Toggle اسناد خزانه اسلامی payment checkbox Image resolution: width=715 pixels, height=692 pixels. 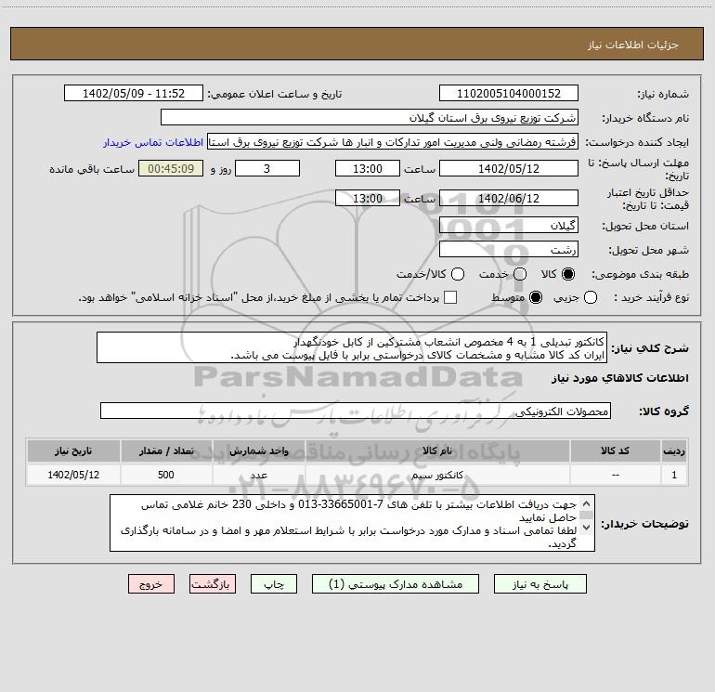click(450, 297)
